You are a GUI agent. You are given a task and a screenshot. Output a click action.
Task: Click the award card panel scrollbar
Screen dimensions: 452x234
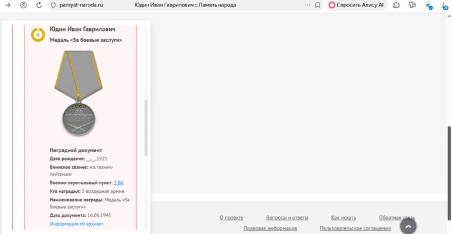[146, 128]
